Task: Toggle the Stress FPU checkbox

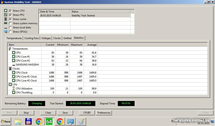Action: (x=10, y=15)
